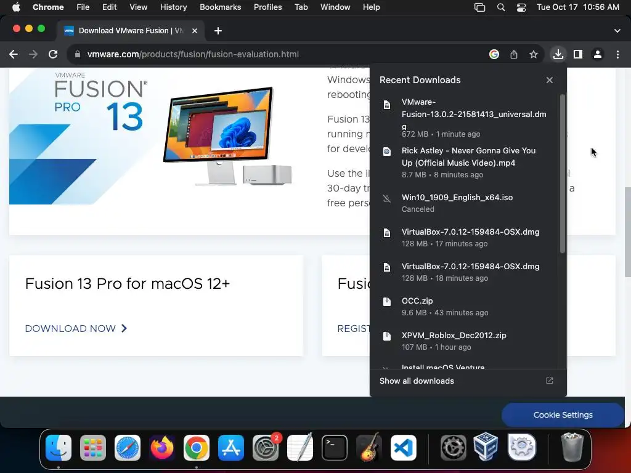
Task: Click Show all downloads
Action: (x=417, y=381)
